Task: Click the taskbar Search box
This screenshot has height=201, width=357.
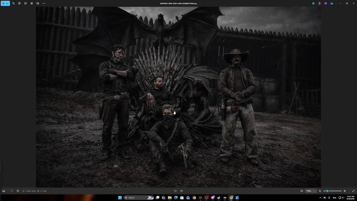Action: [139, 198]
